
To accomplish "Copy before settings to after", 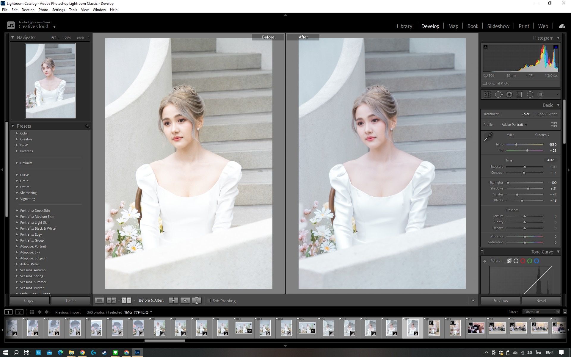I will [173, 300].
